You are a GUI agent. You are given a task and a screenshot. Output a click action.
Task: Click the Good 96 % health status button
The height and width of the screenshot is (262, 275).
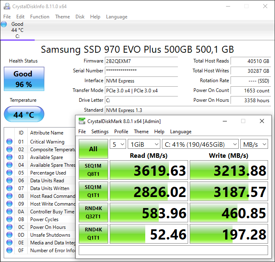(24, 79)
